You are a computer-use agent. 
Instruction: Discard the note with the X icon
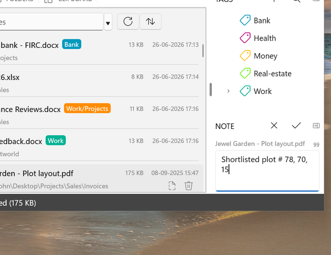274,125
